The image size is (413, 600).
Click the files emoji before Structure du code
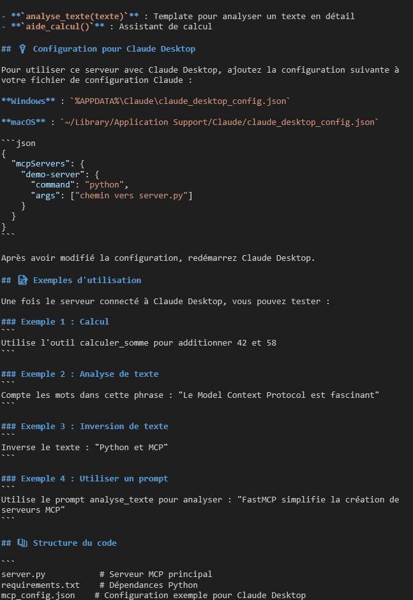point(23,543)
